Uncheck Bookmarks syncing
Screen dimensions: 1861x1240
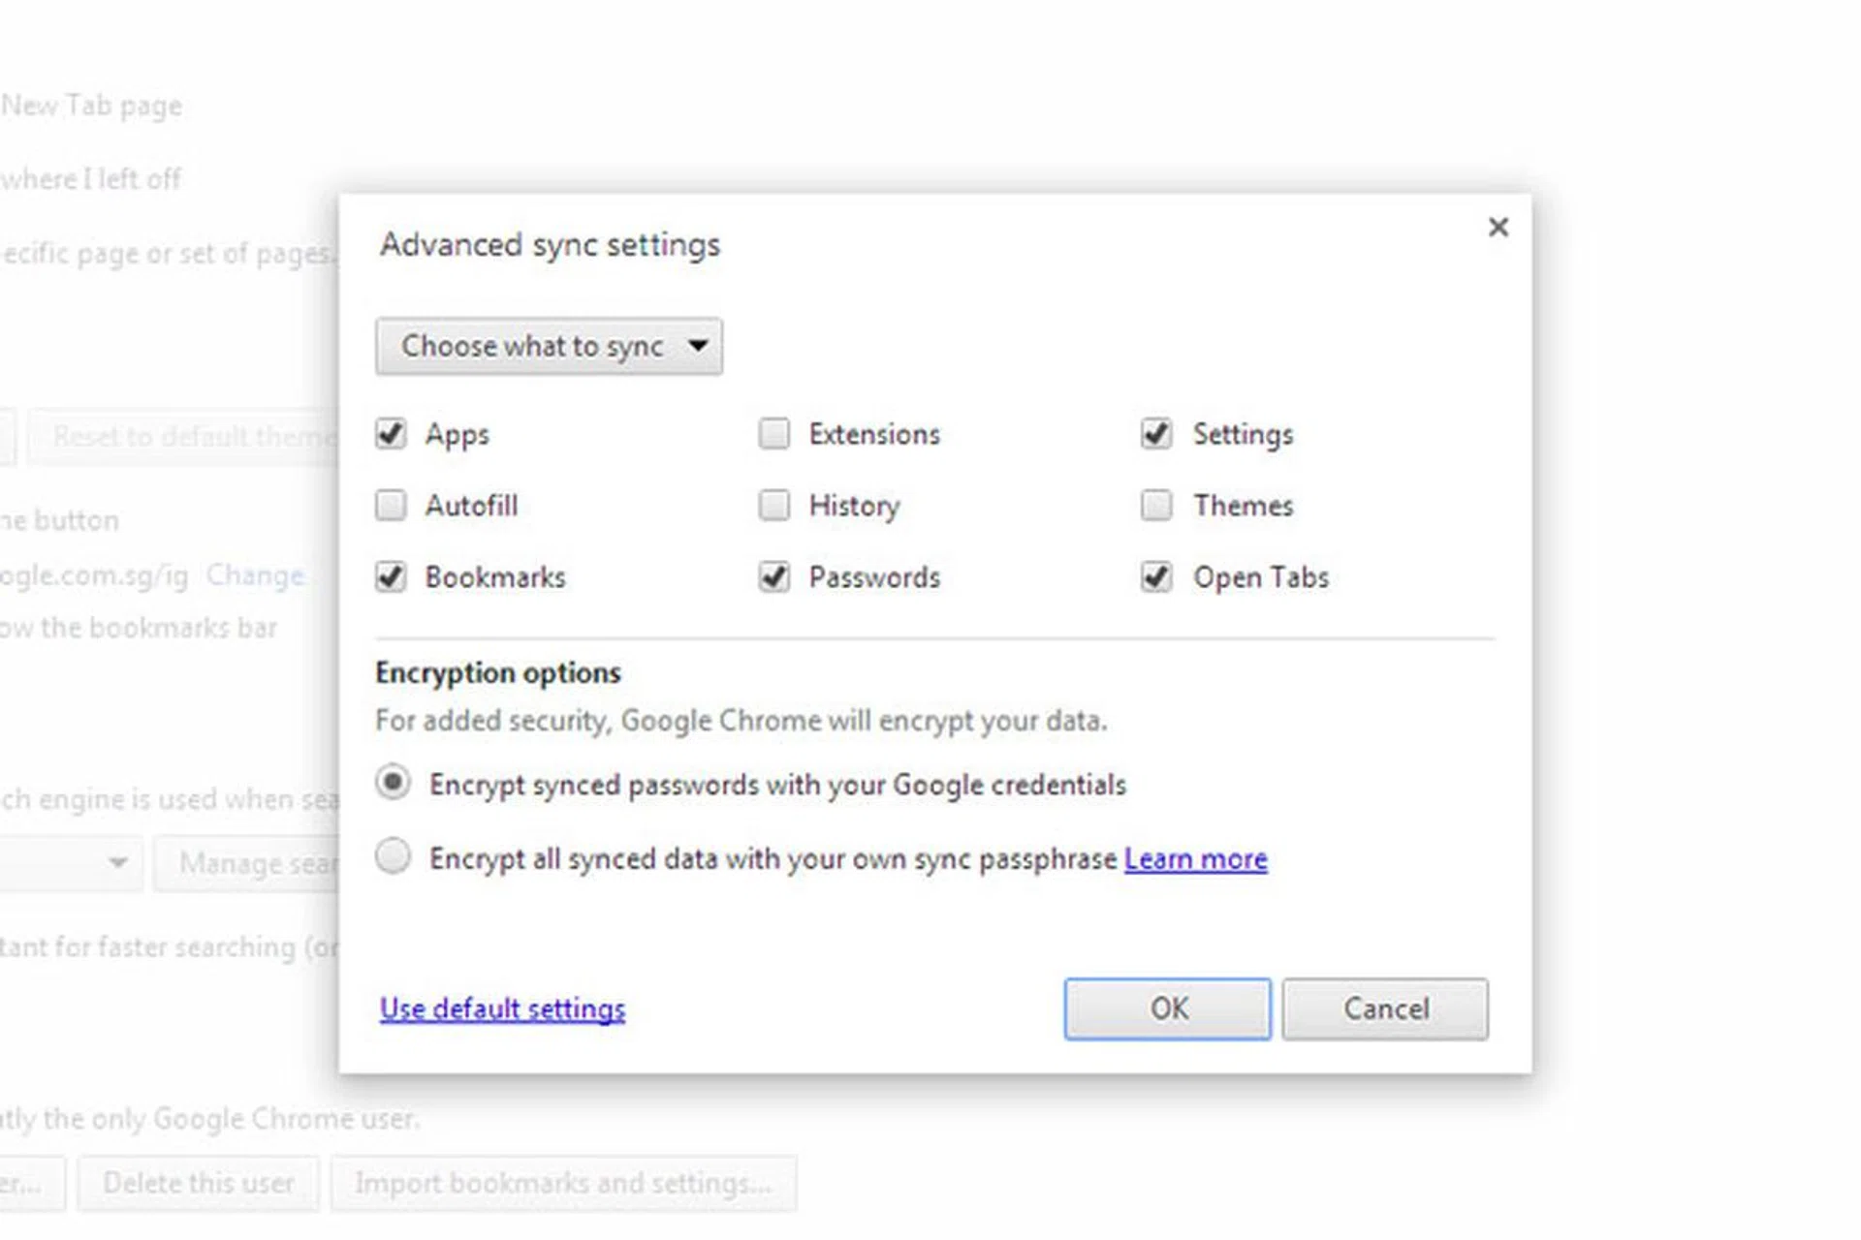[x=391, y=576]
